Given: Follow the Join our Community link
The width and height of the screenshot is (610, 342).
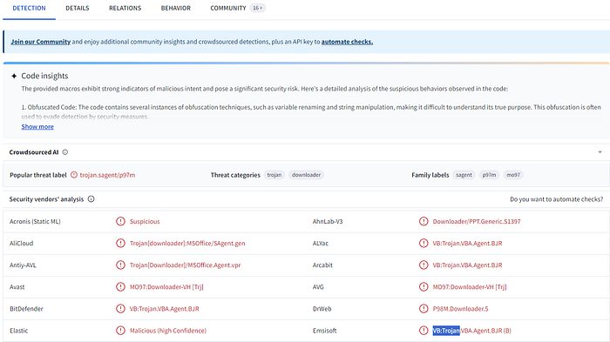Looking at the screenshot, I should (40, 42).
